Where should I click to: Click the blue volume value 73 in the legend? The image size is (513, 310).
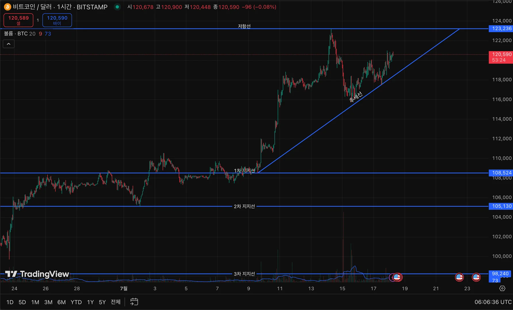click(48, 34)
